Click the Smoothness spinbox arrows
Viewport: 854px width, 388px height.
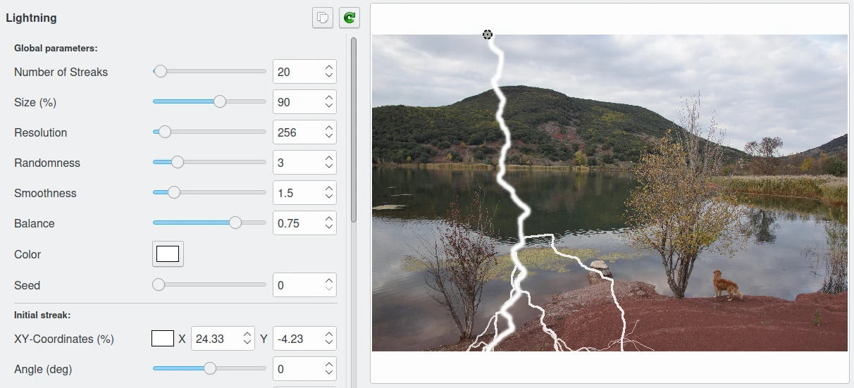[x=328, y=193]
